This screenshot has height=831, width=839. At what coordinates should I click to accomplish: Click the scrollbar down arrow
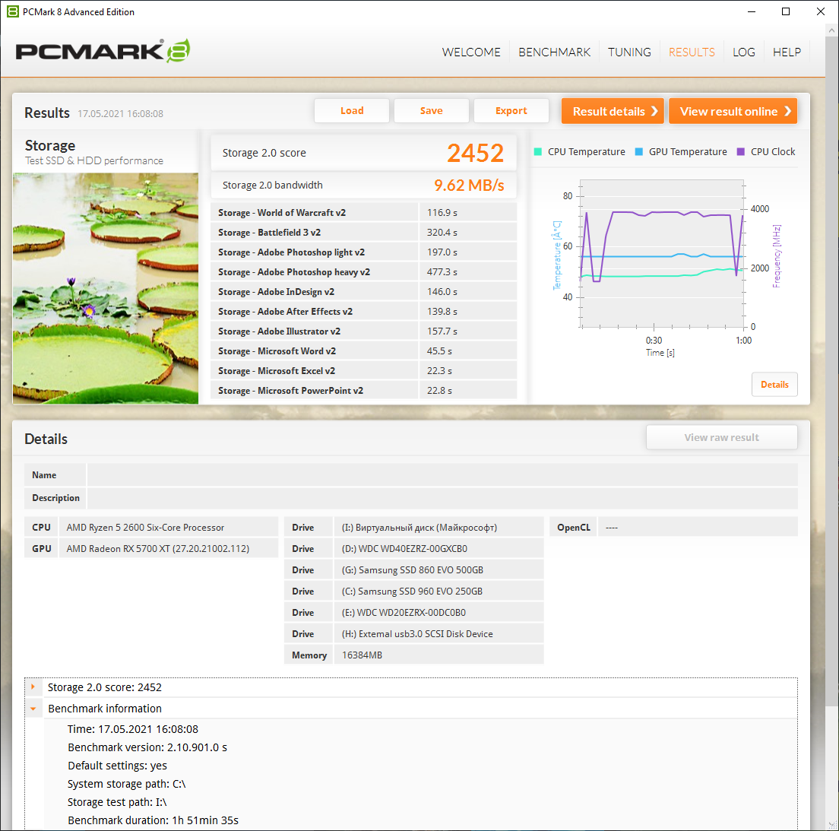(831, 825)
